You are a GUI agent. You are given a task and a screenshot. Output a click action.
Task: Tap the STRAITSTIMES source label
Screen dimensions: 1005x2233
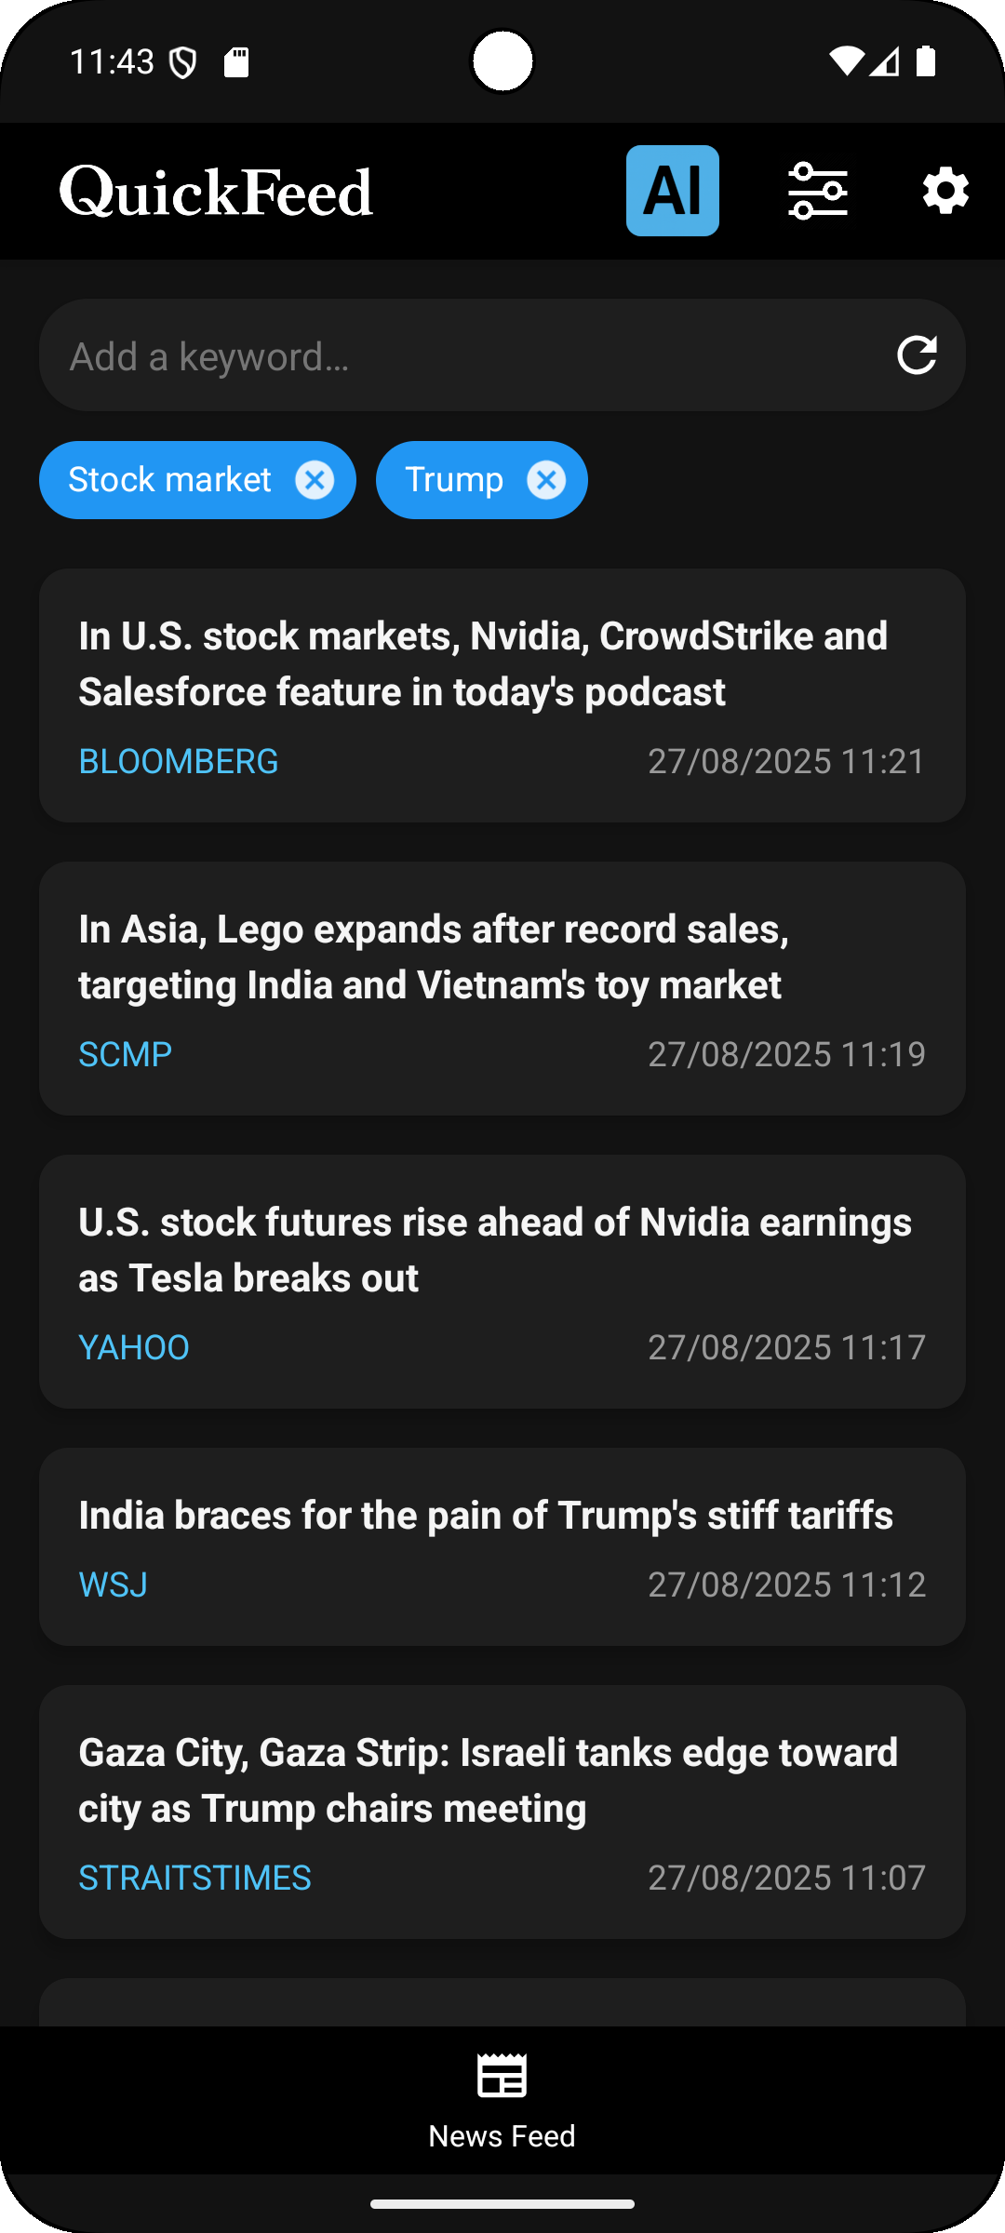tap(194, 1878)
